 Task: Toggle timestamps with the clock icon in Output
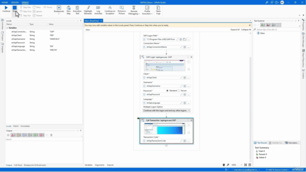(8, 135)
